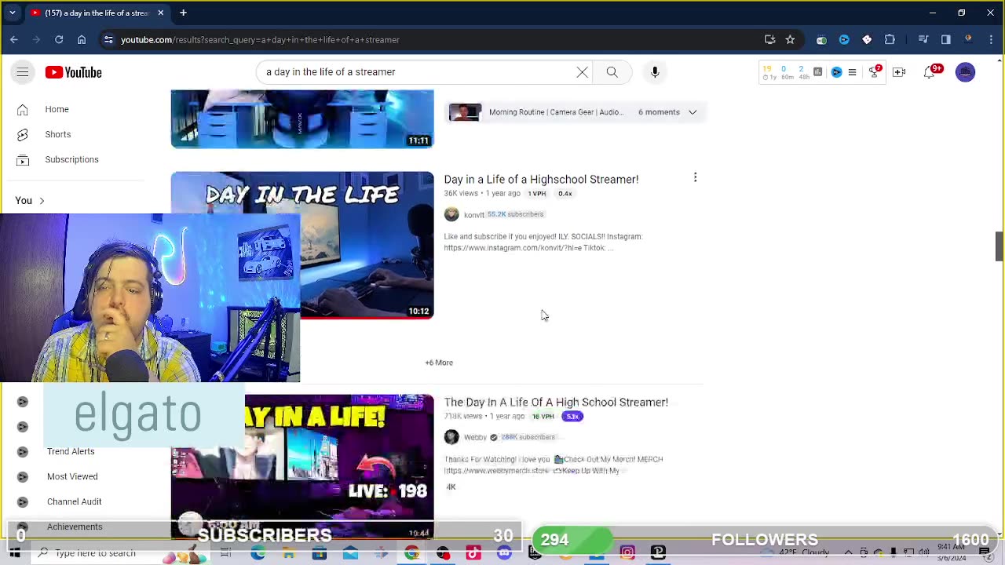Viewport: 1005px width, 565px height.
Task: Bookmark this page with the star icon
Action: pos(790,39)
